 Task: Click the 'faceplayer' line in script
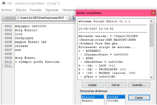point(24,38)
